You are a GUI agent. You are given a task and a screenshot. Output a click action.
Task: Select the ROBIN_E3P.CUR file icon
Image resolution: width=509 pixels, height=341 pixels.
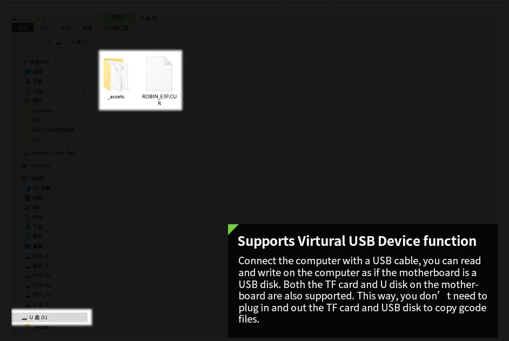pos(159,73)
